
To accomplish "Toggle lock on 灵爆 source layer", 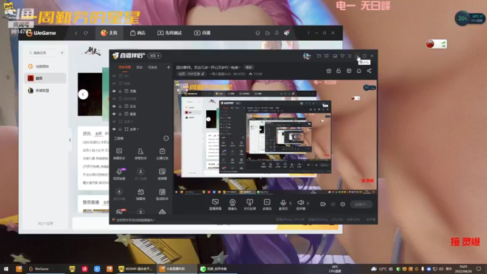I will (120, 91).
